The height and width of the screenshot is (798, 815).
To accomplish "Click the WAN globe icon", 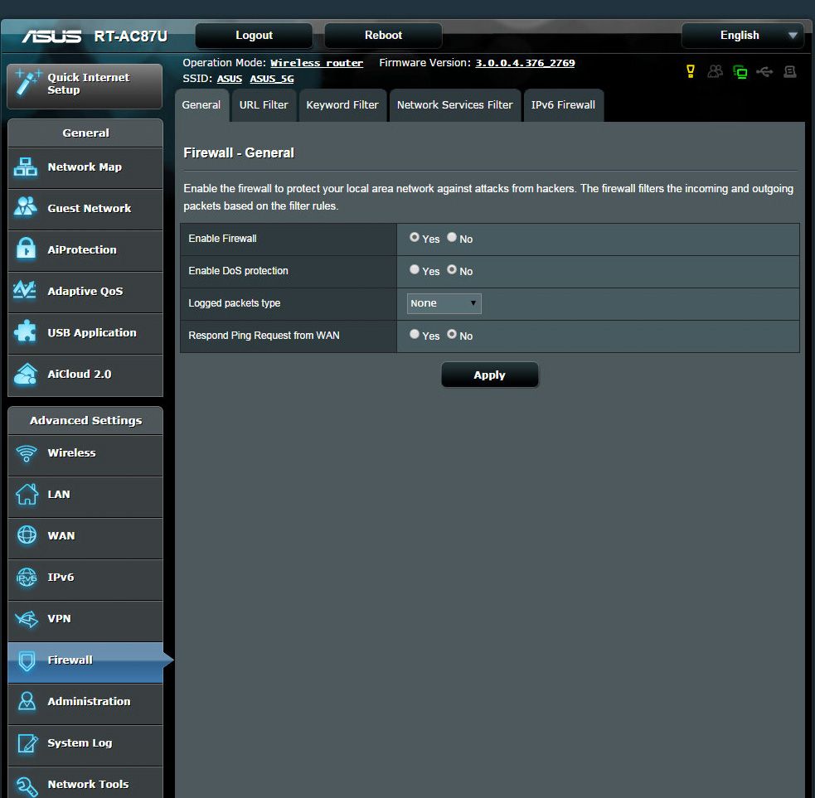I will (x=27, y=535).
